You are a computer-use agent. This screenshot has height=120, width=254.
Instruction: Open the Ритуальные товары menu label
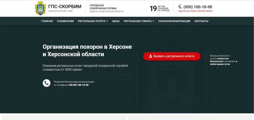(138, 21)
